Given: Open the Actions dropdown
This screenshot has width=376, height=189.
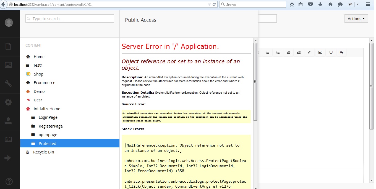Looking at the screenshot, I should pyautogui.click(x=356, y=19).
